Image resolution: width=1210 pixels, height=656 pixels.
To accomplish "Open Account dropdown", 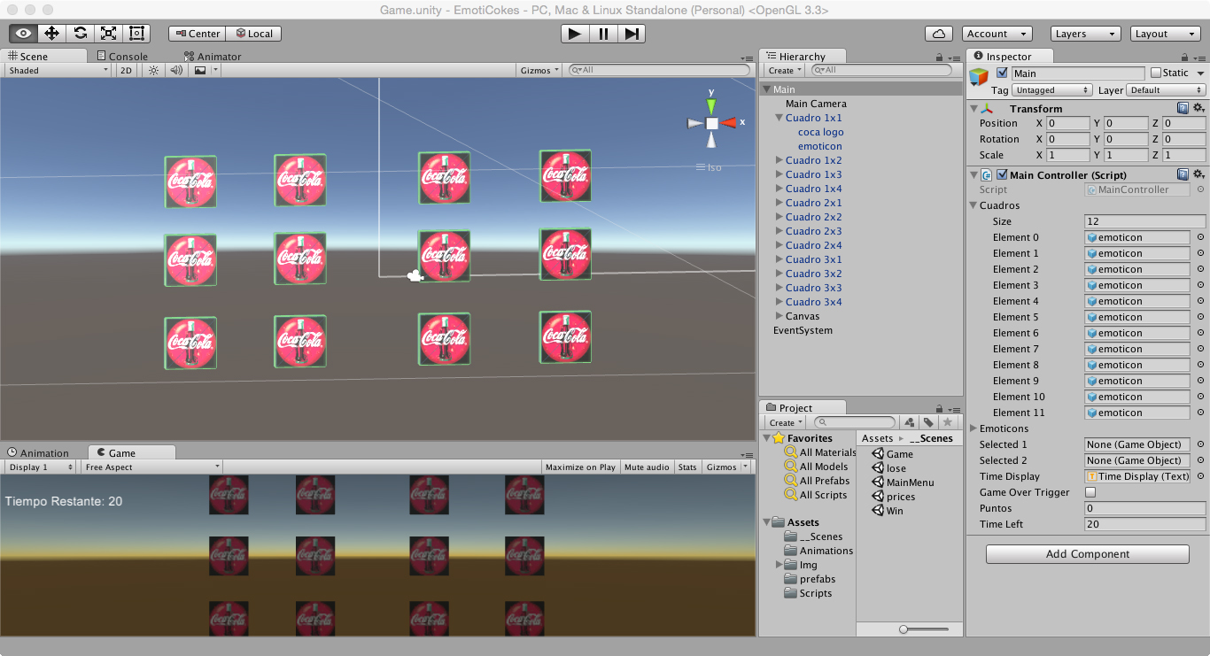I will click(997, 34).
